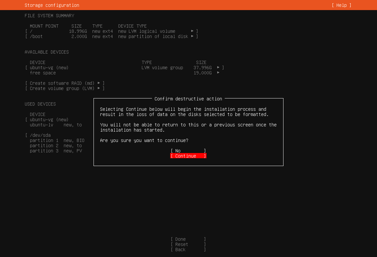Select partition 2 of /dev/sda
This screenshot has height=257, width=377.
(x=56, y=146)
